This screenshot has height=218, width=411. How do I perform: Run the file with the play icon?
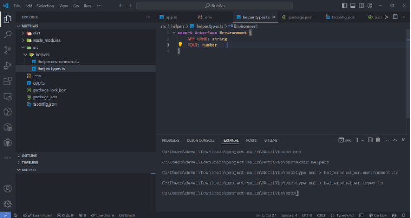click(386, 17)
